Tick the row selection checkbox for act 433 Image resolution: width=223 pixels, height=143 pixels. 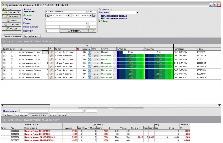pyautogui.click(x=12, y=59)
